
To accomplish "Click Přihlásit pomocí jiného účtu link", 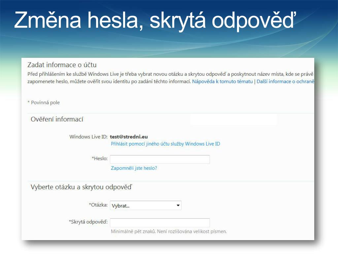I will coord(165,144).
